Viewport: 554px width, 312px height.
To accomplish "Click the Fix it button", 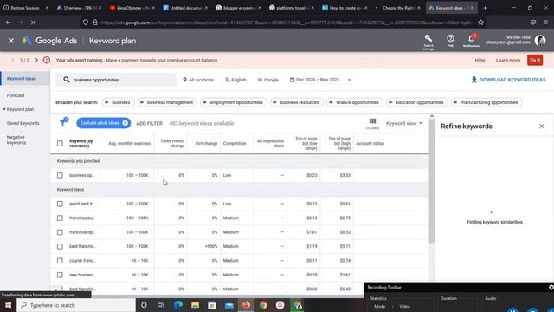I will coord(535,60).
